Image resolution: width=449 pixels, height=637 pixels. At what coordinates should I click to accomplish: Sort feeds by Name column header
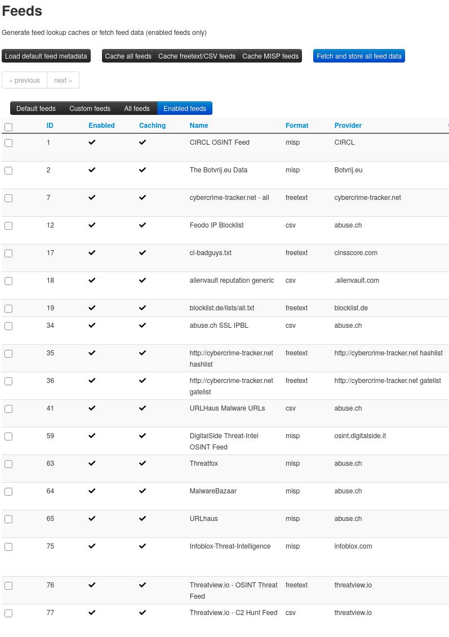point(199,126)
